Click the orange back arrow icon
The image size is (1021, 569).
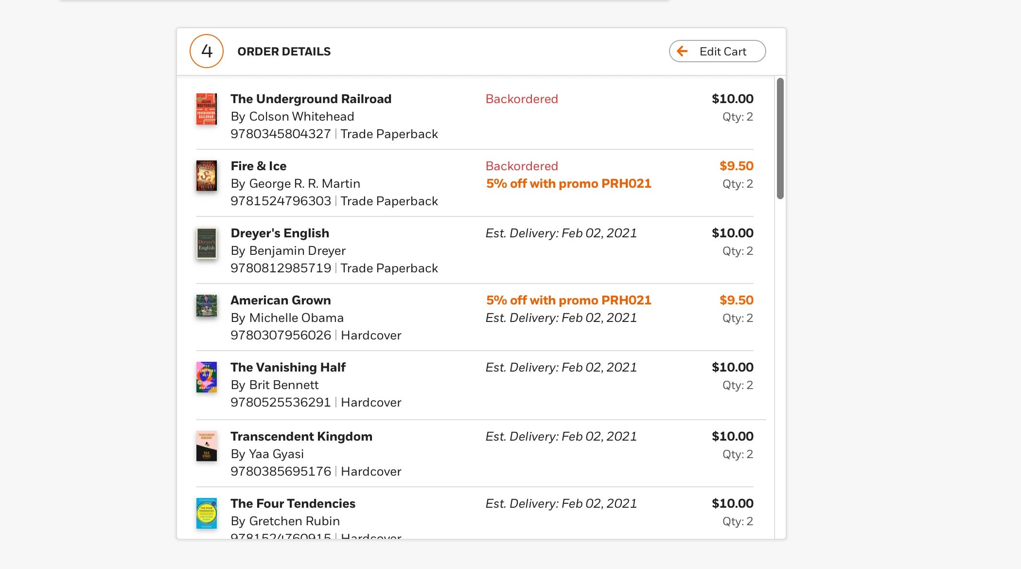point(682,51)
